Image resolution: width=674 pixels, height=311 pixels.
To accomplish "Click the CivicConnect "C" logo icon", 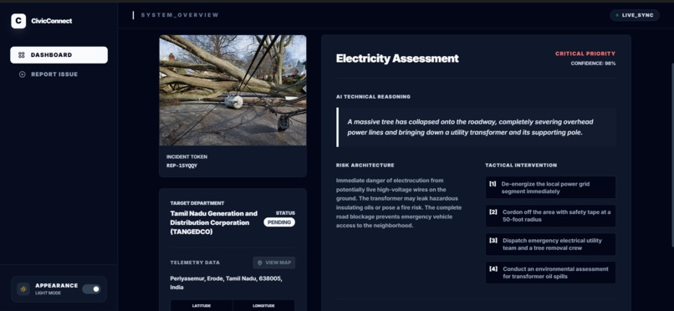I will pos(18,21).
